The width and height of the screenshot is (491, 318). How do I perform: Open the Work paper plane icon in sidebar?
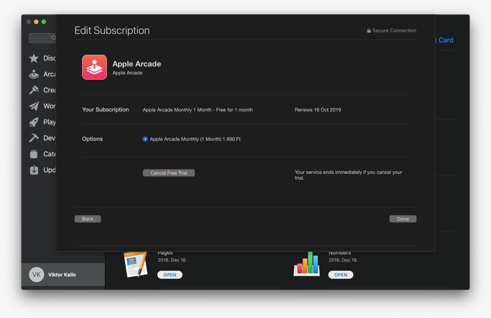[x=34, y=106]
